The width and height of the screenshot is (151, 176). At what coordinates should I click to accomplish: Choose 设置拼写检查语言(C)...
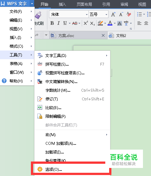click(x=72, y=73)
